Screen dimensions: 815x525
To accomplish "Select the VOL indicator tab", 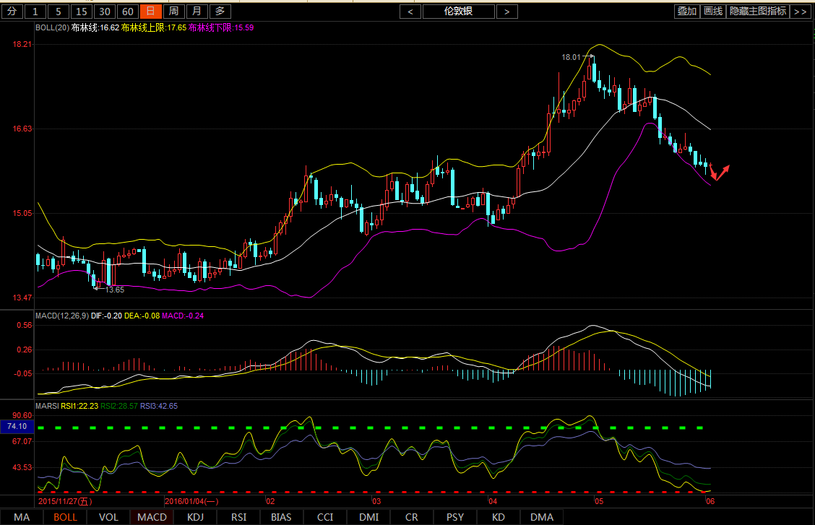I will (108, 517).
